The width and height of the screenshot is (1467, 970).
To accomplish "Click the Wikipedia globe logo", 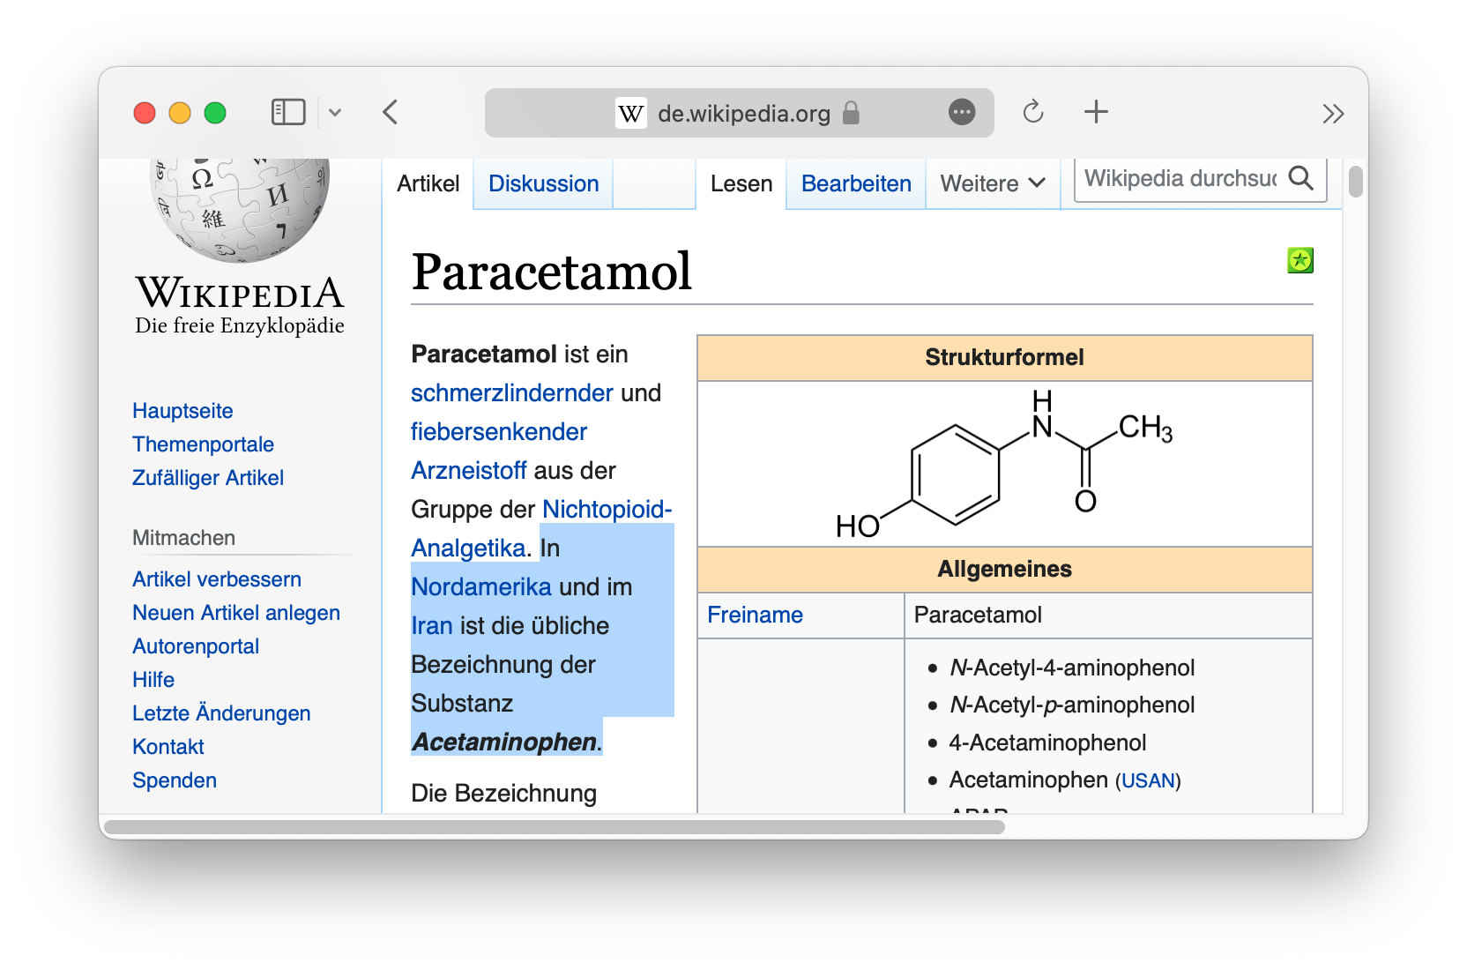I will [x=240, y=210].
